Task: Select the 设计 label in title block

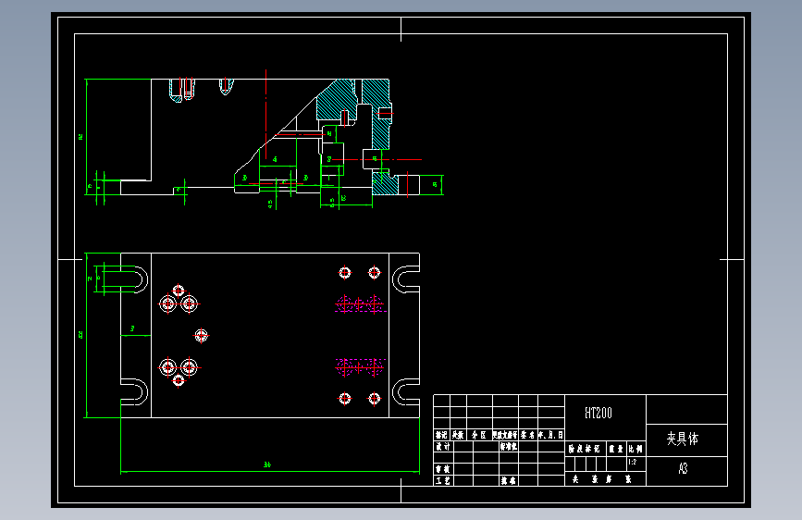Action: [x=443, y=446]
